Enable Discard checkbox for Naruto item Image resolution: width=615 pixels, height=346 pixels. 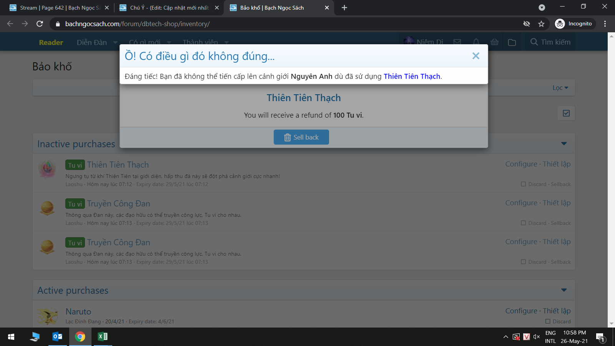[548, 321]
